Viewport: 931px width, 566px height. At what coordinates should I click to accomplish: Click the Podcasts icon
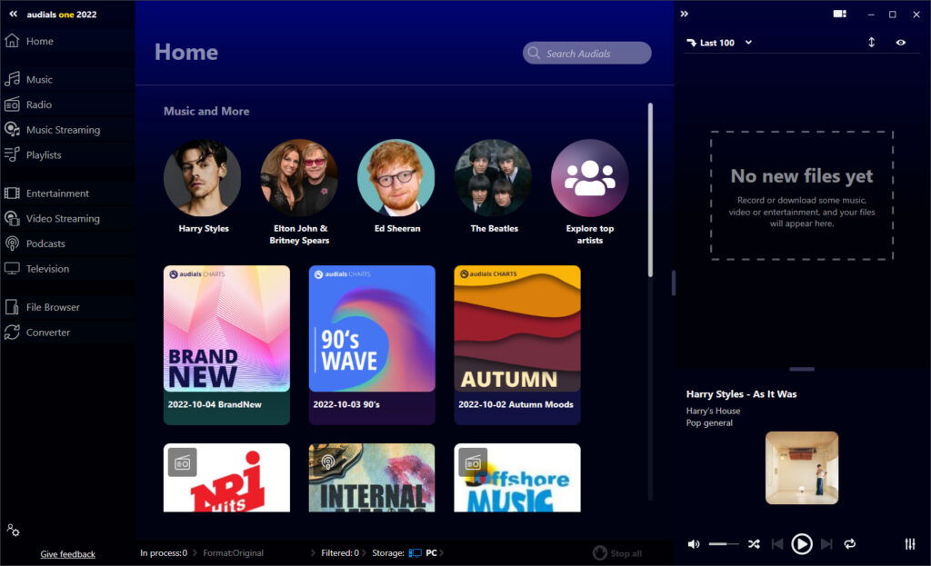click(12, 243)
